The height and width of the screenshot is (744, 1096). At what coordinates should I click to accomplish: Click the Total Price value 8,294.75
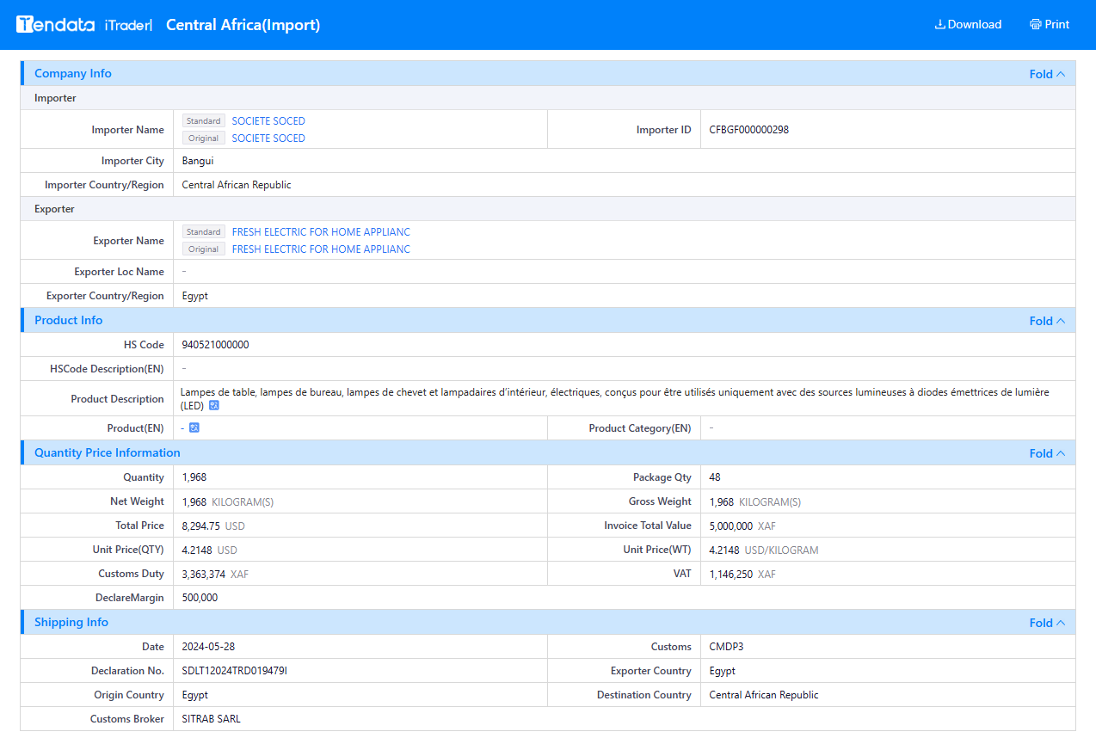coord(201,526)
